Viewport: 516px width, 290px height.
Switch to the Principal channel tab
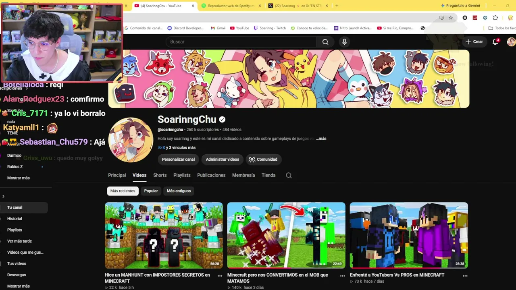[x=117, y=175]
